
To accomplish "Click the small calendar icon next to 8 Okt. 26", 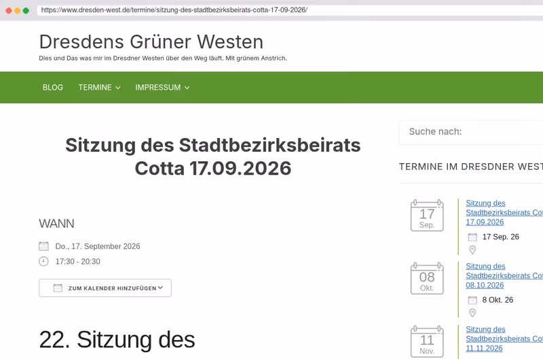I will [472, 300].
